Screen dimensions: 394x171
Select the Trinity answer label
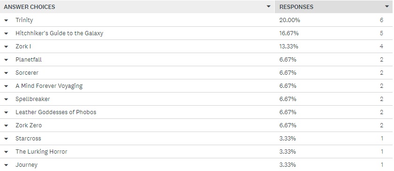point(24,20)
